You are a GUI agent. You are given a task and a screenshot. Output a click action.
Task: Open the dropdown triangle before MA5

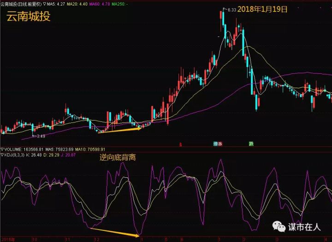point(44,4)
